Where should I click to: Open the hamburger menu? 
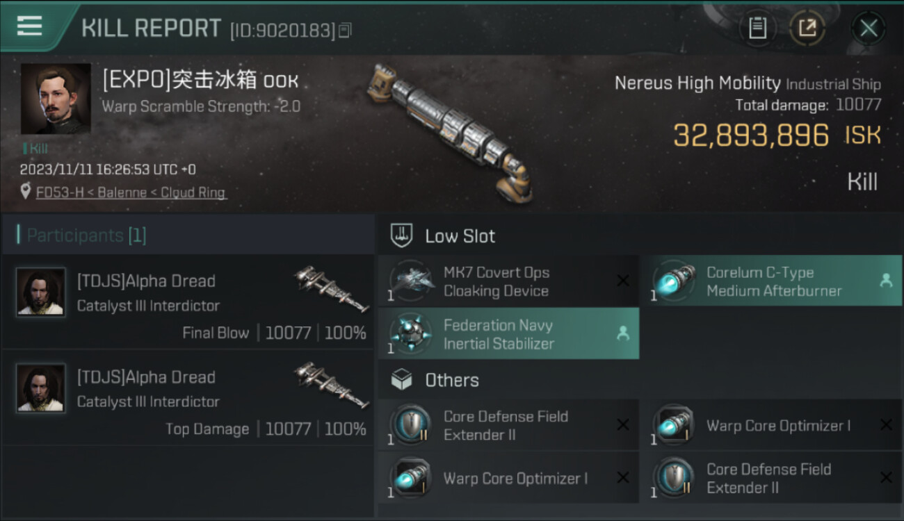click(29, 26)
